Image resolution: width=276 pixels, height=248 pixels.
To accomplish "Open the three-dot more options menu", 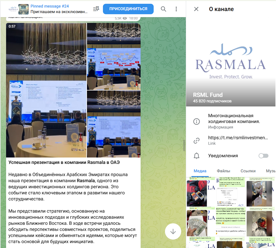I will 176,9.
